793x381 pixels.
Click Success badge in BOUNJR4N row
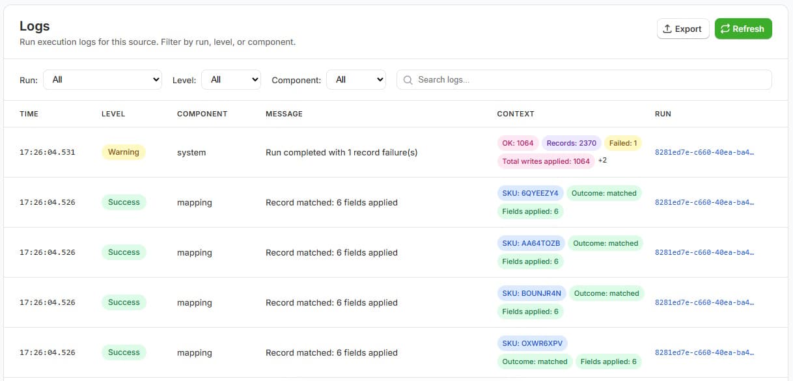coord(124,302)
